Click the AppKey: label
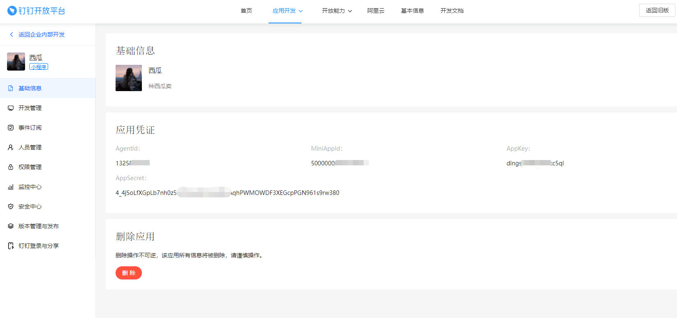Image resolution: width=677 pixels, height=318 pixels. pos(519,149)
